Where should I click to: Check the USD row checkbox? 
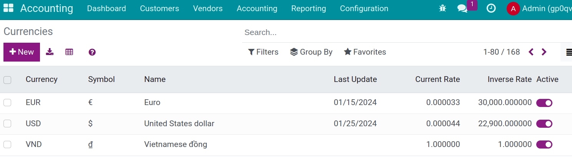click(7, 124)
